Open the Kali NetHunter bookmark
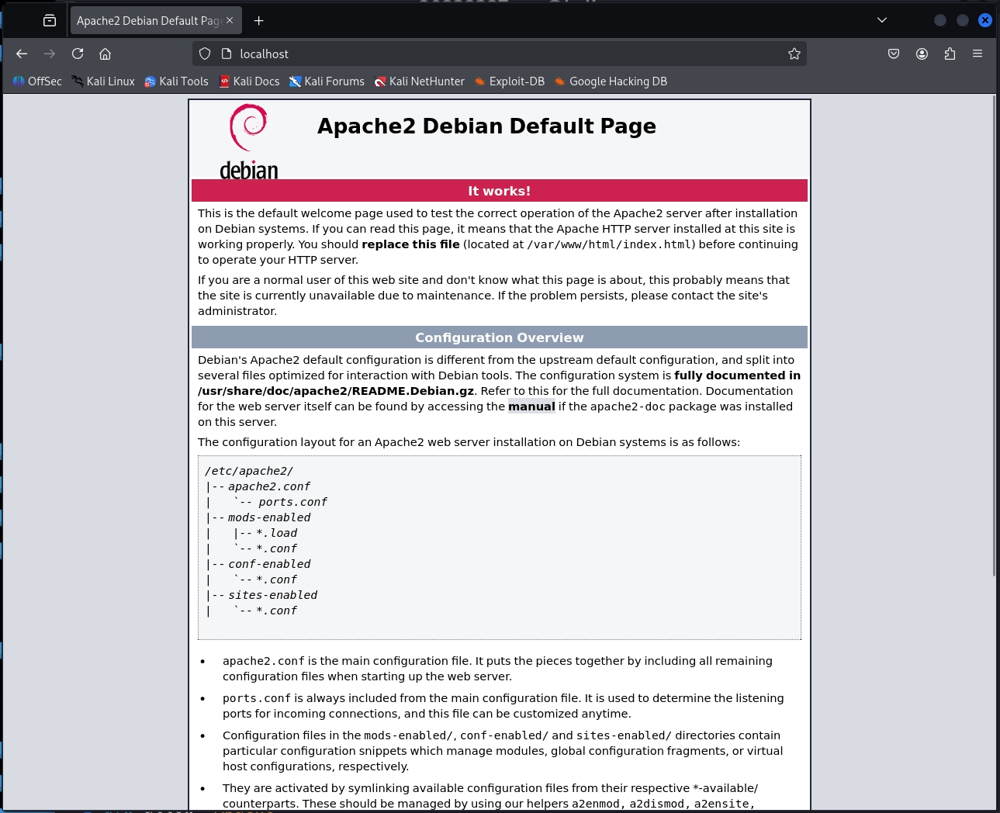This screenshot has height=813, width=1000. pos(419,81)
